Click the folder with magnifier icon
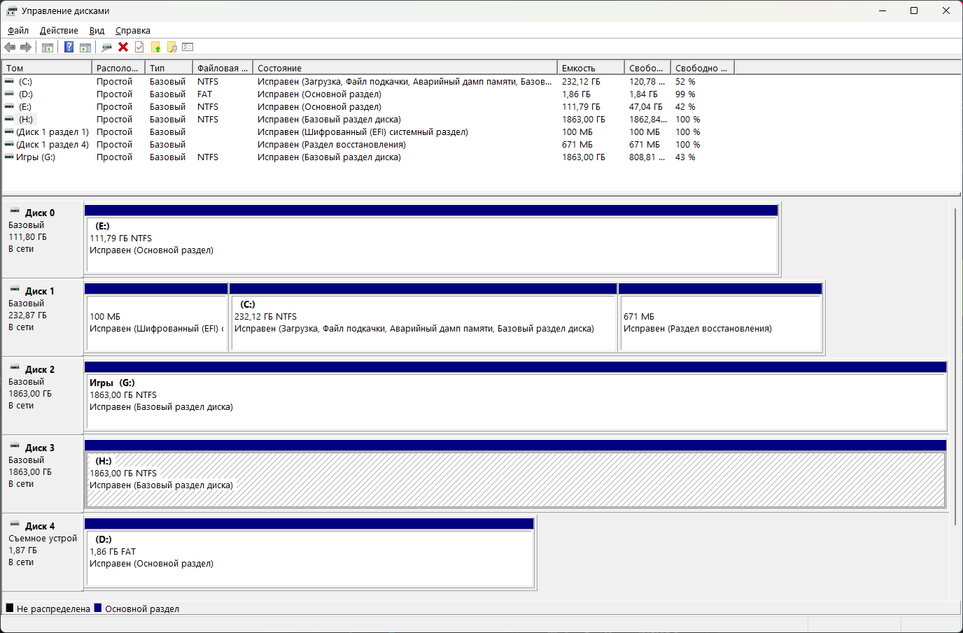Viewport: 963px width, 633px height. [x=171, y=47]
